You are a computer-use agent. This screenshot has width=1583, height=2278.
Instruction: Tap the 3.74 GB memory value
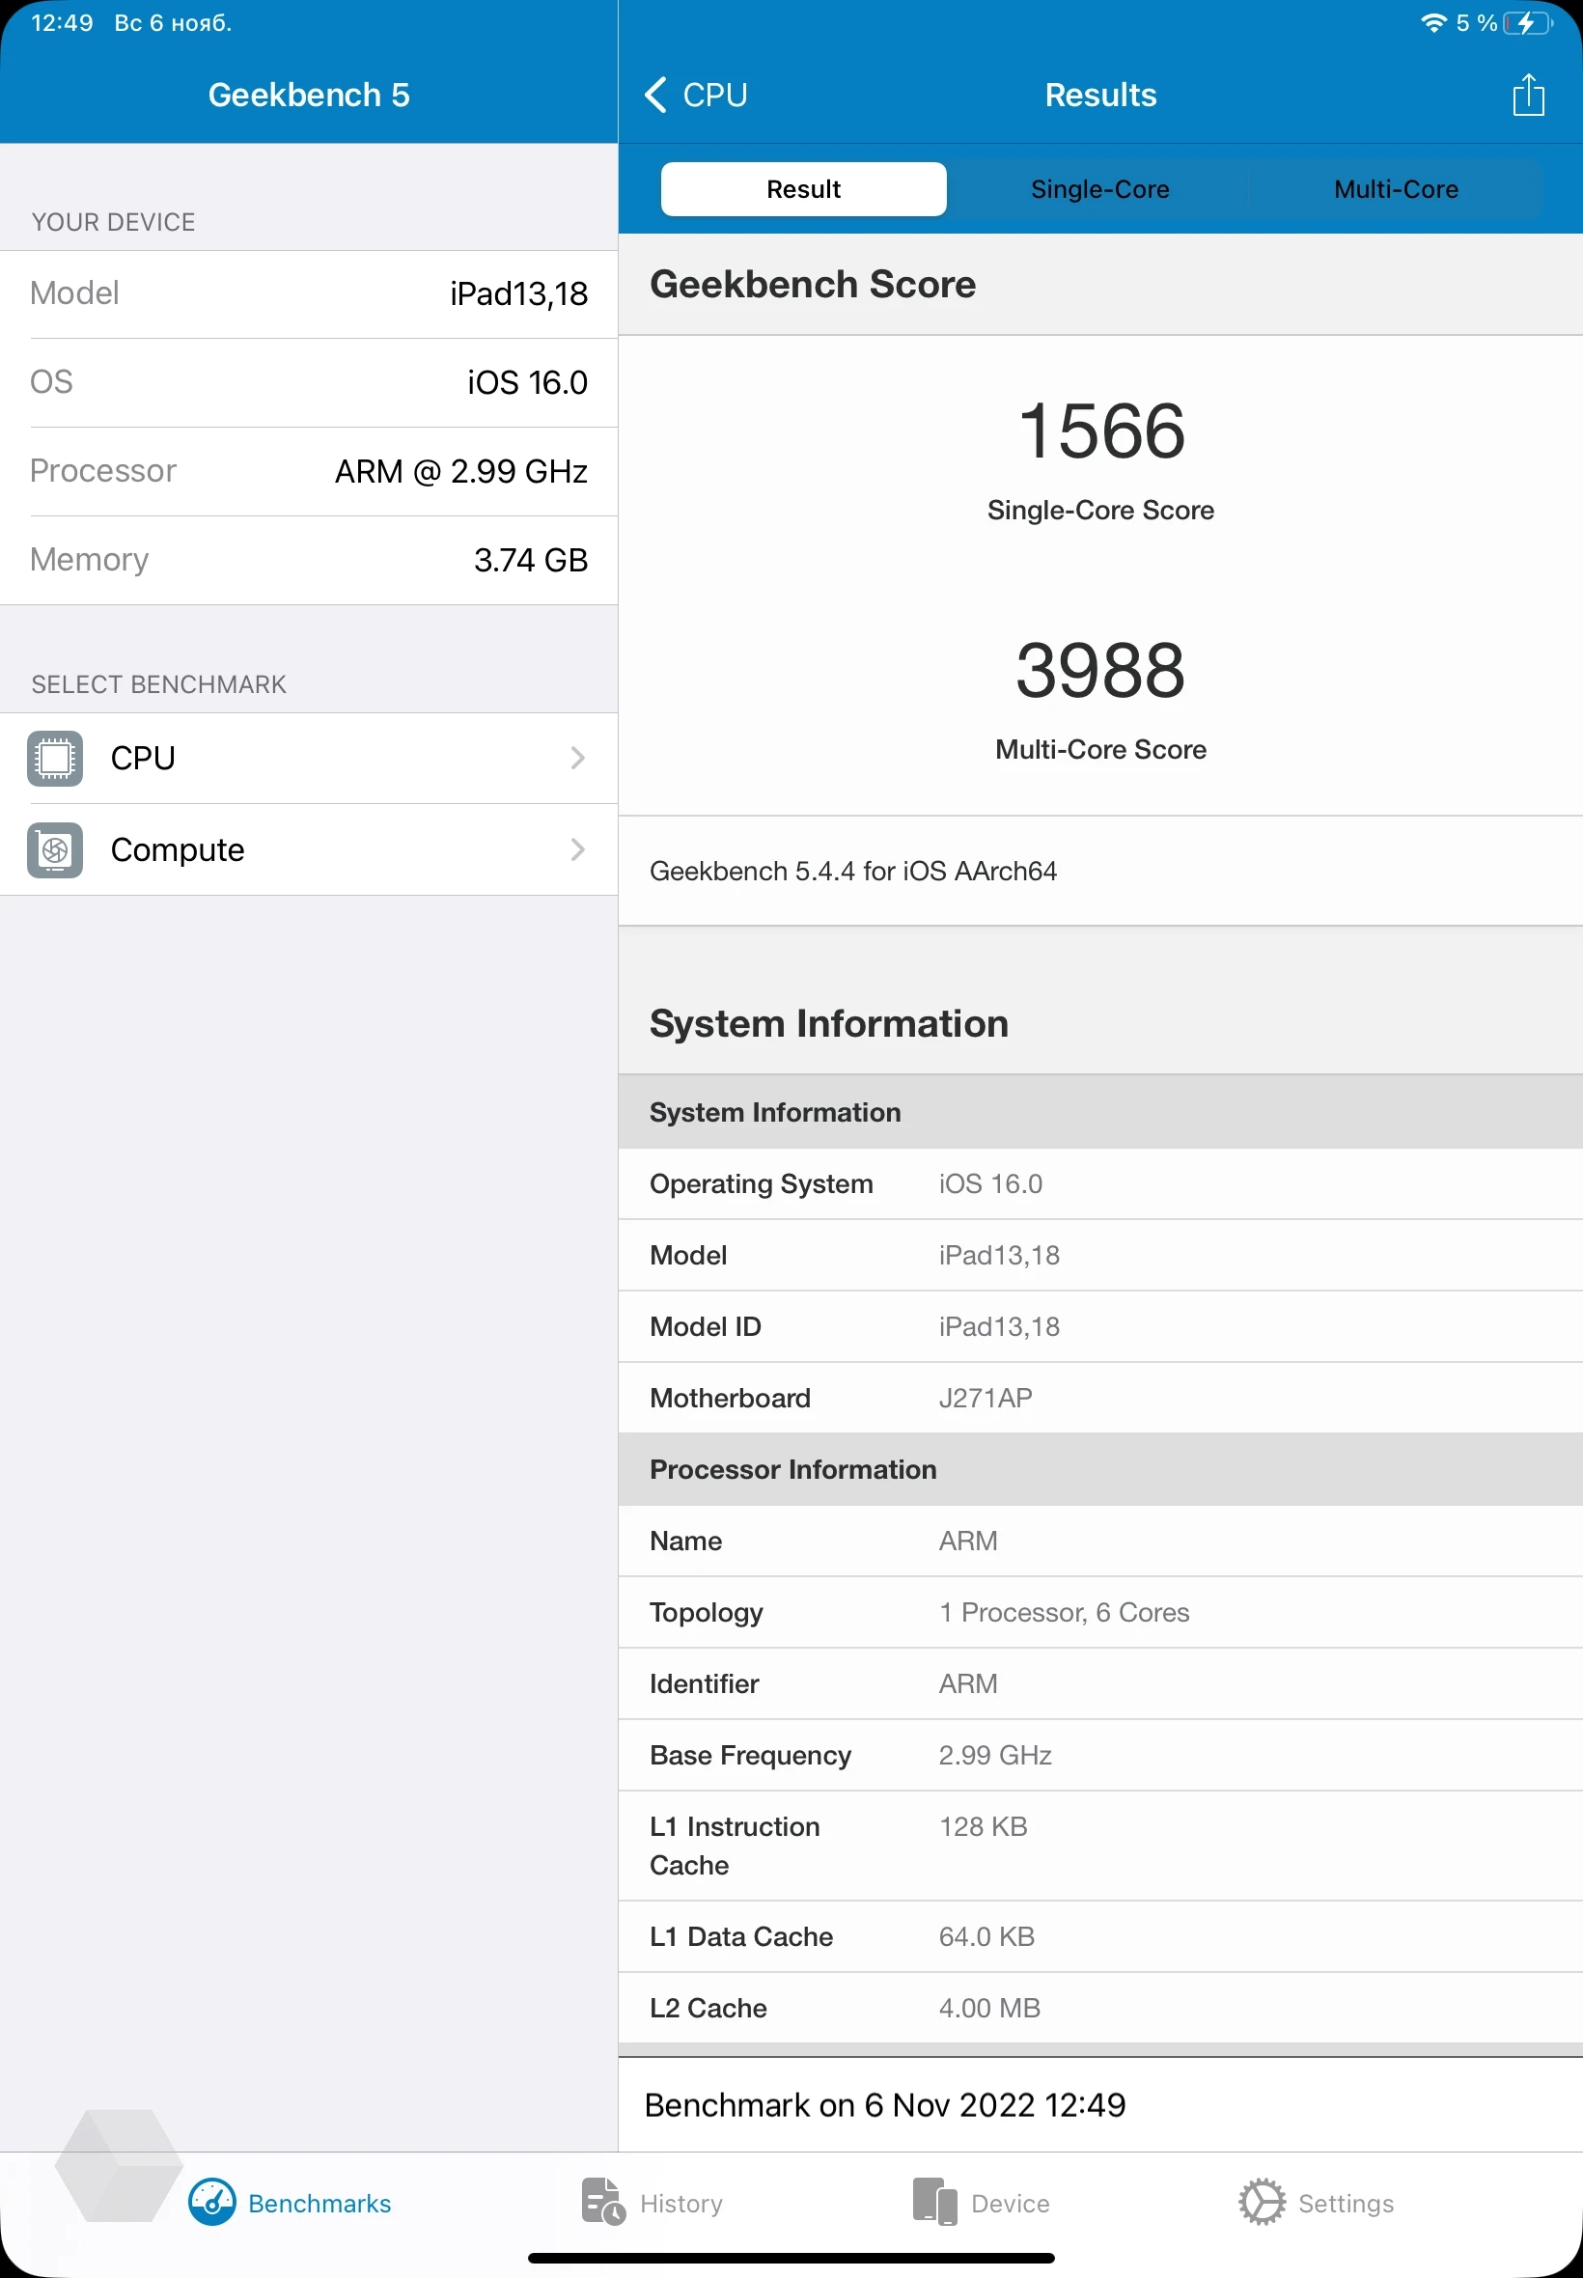pyautogui.click(x=531, y=560)
